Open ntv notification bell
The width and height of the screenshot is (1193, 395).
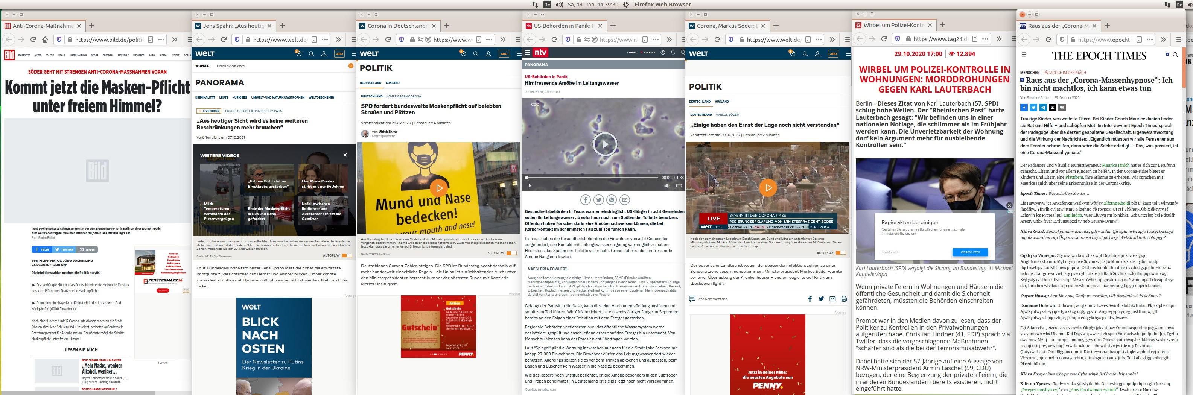[673, 52]
